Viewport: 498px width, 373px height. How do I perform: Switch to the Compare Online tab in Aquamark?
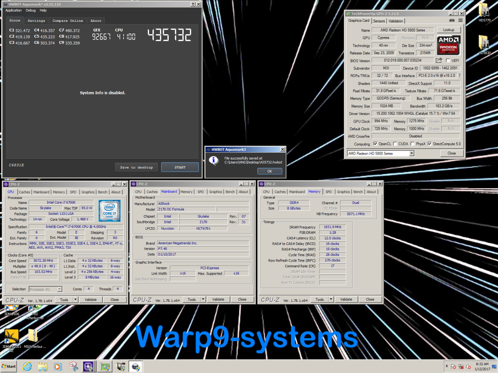point(68,21)
